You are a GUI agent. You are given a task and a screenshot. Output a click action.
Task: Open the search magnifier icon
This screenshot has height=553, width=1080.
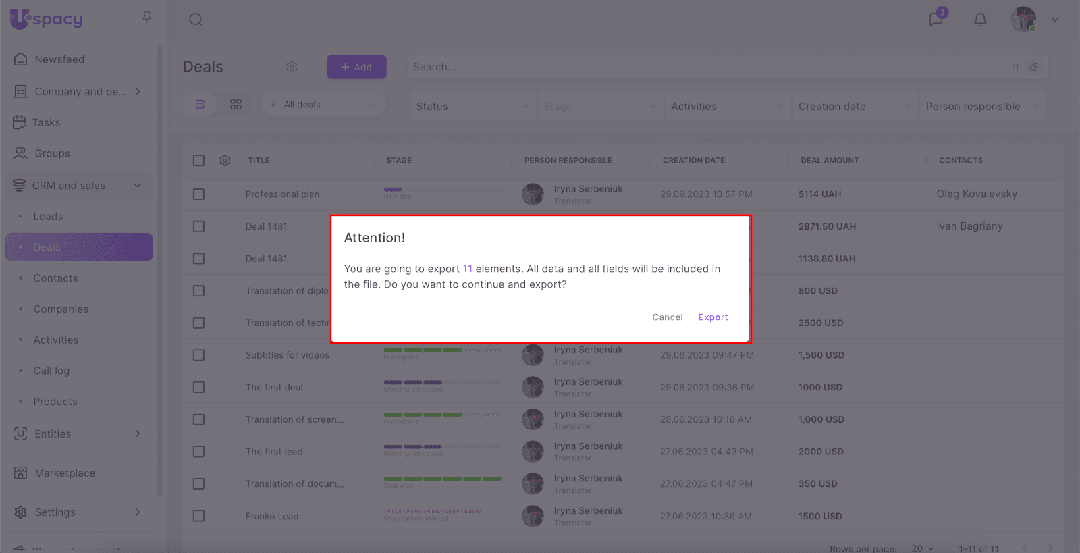pyautogui.click(x=196, y=20)
